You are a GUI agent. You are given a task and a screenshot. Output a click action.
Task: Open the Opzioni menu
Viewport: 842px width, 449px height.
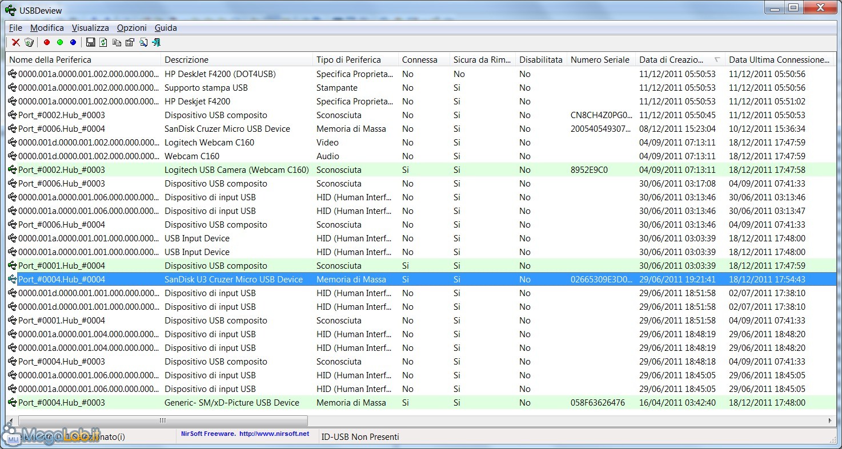132,27
